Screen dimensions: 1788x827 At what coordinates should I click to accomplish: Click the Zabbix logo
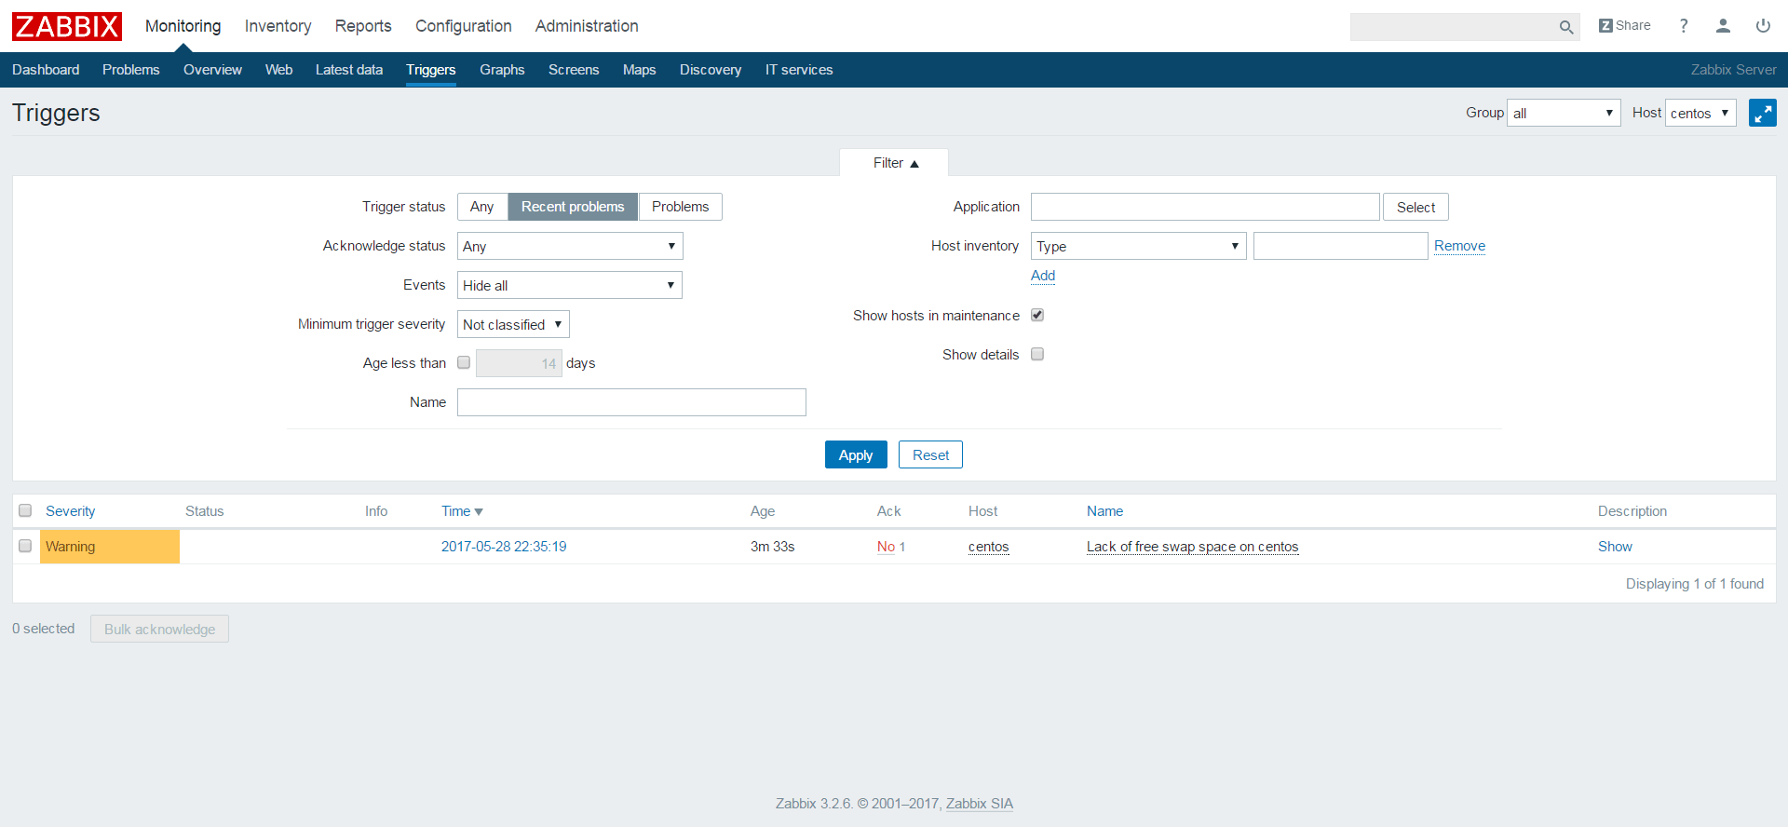[x=67, y=26]
